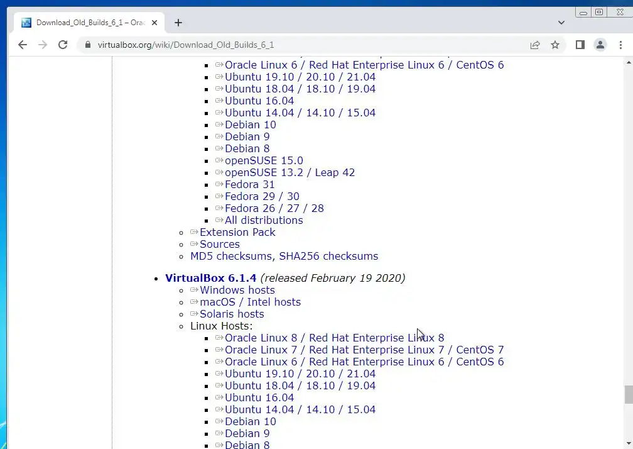Open openSUSE 13.2 / Leap 42 link
The width and height of the screenshot is (633, 449).
pyautogui.click(x=289, y=172)
